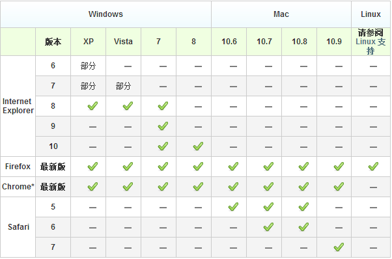
Task: Click the 部分 text for IE 7 on Vista
Action: click(123, 86)
